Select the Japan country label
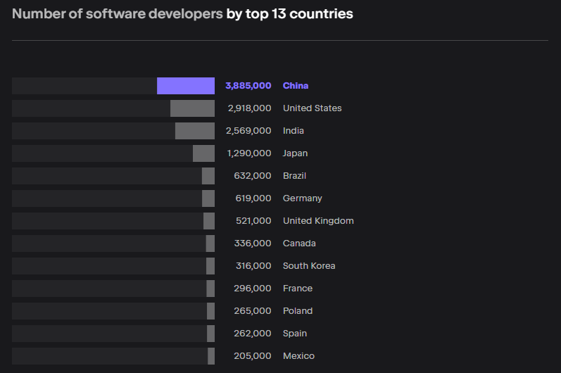This screenshot has width=561, height=373. (295, 153)
